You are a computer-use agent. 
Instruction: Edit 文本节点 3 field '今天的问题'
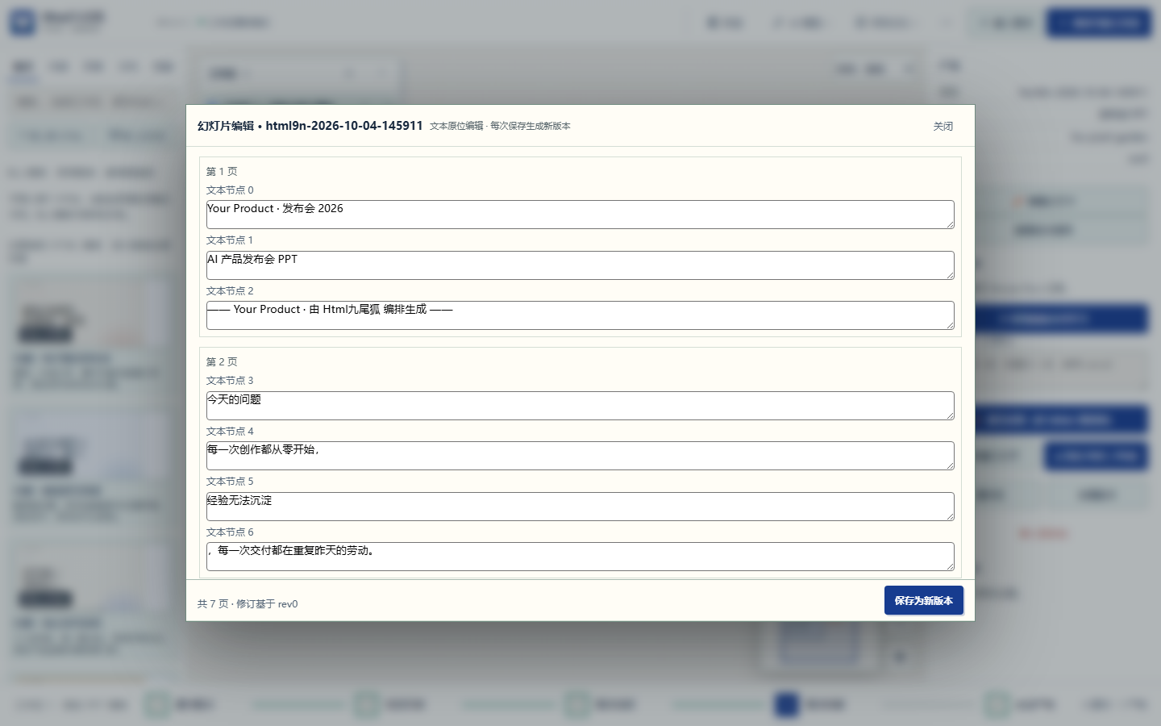580,406
